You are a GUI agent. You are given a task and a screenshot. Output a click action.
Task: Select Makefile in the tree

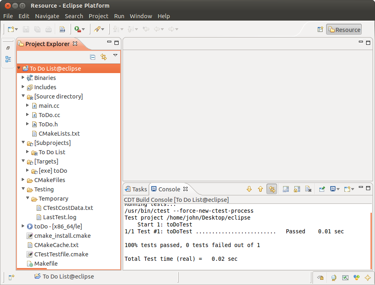[x=46, y=264]
